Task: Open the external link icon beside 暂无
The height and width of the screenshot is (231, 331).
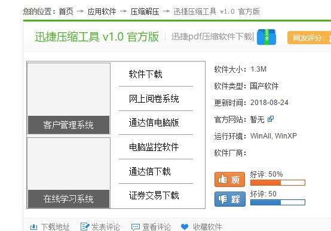Action: coord(271,119)
